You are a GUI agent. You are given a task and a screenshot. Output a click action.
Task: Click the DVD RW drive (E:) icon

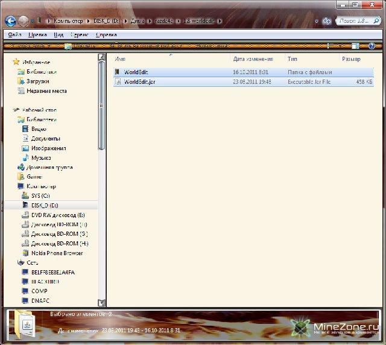coord(25,215)
